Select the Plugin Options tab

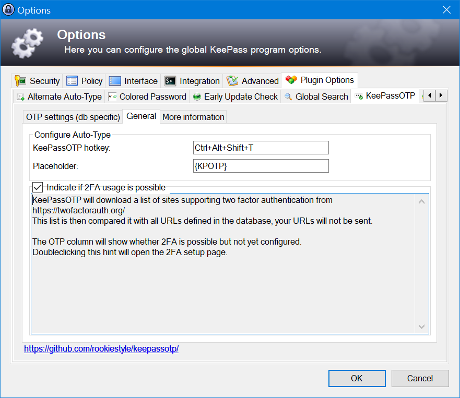[320, 80]
